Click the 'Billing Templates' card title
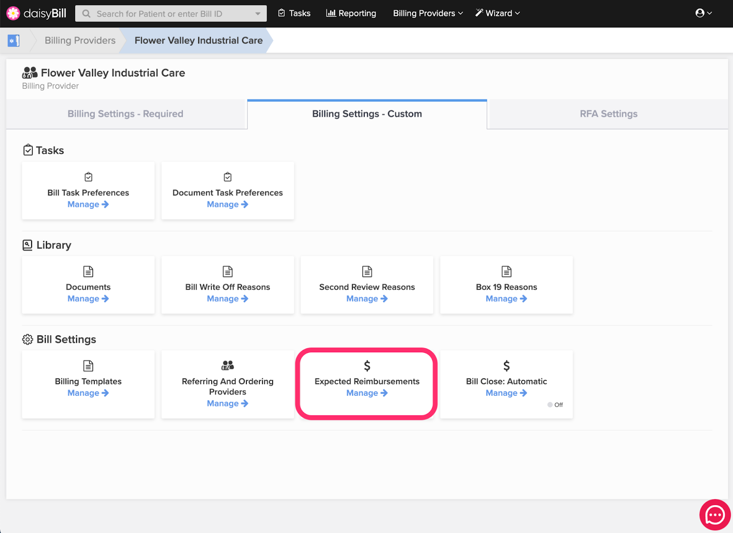 click(88, 381)
